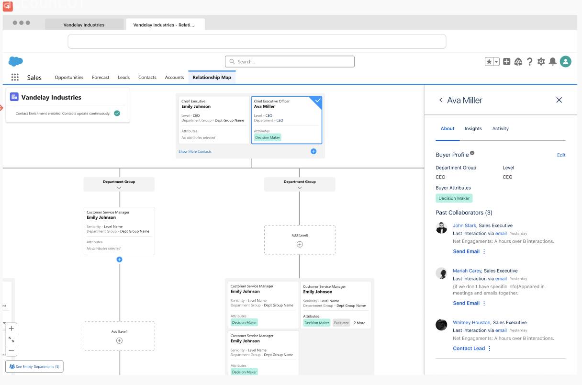This screenshot has width=582, height=385.
Task: Open the global actions plus icon
Action: click(506, 61)
